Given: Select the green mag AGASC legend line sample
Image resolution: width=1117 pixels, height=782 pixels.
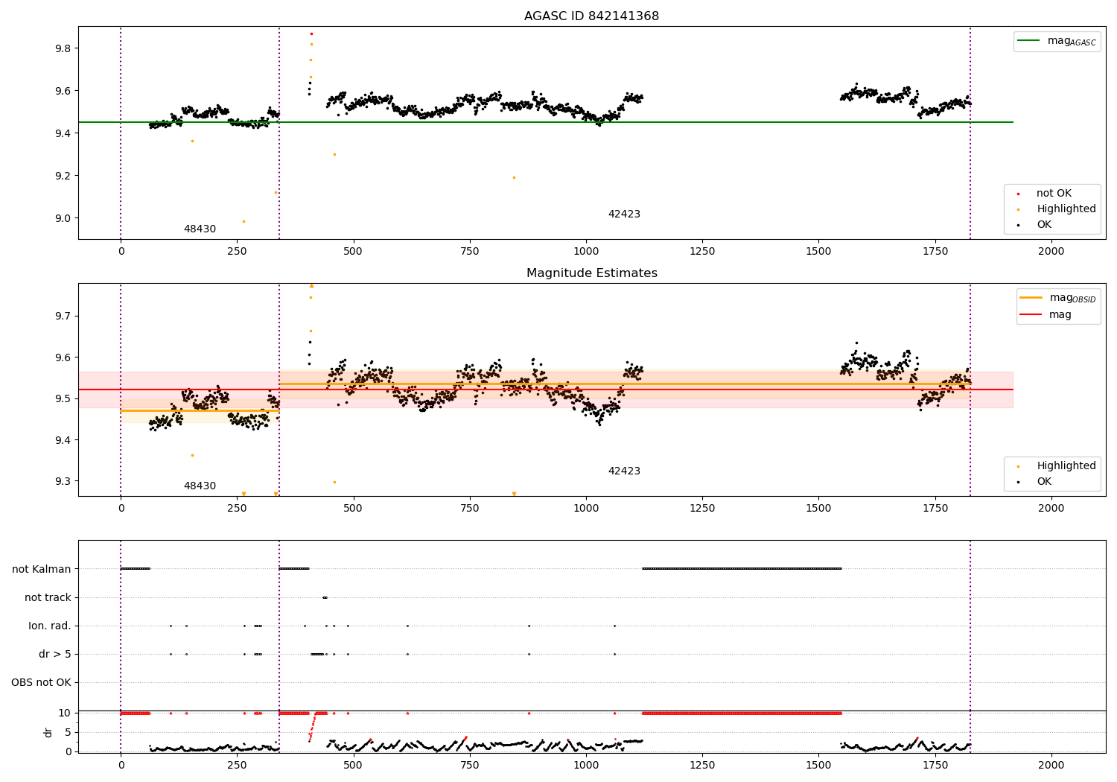Looking at the screenshot, I should click(1028, 41).
